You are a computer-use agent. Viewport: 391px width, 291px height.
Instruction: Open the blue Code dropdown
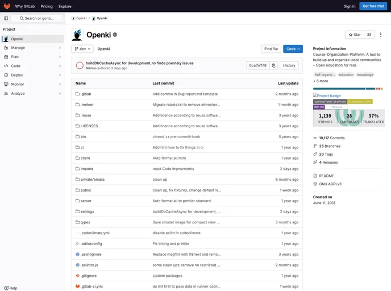pos(293,49)
